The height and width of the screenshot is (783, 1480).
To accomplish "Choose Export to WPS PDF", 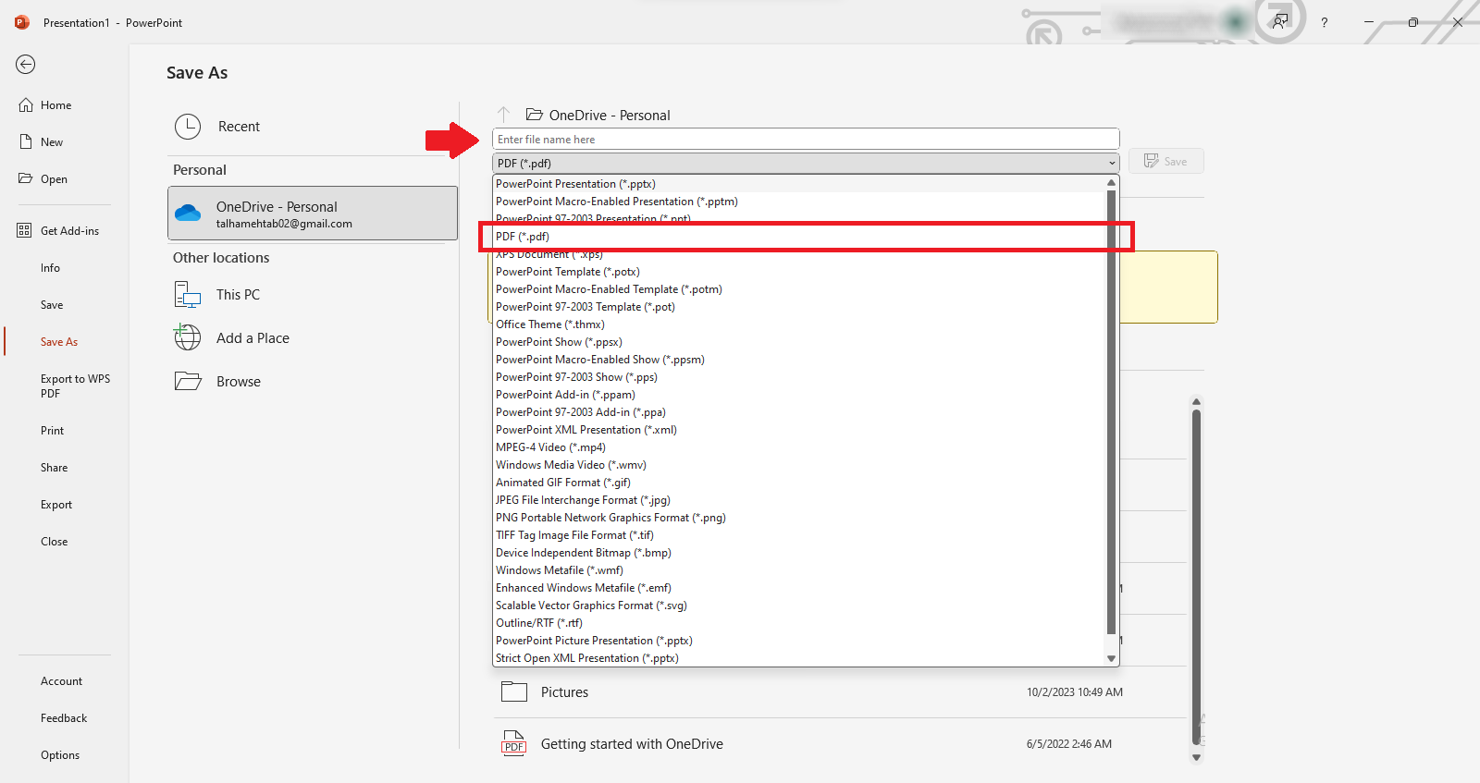I will coord(75,386).
